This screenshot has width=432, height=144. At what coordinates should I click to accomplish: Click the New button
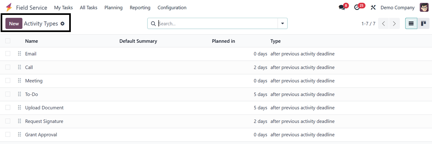click(x=14, y=24)
